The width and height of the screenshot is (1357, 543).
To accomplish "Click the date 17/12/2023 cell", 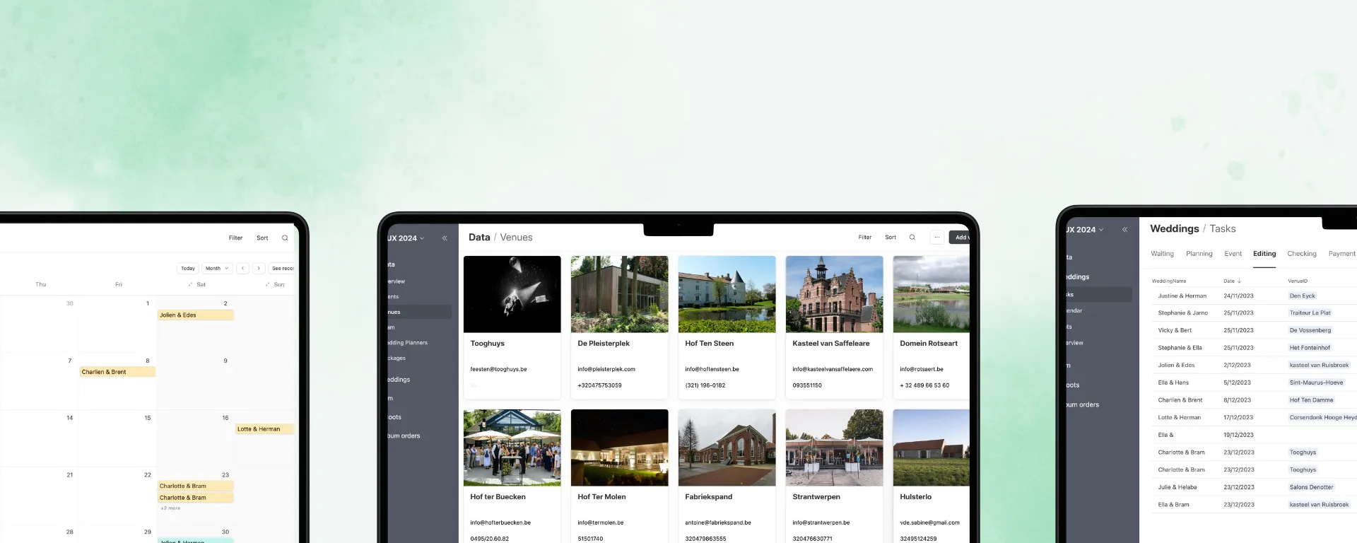I will click(x=1238, y=418).
